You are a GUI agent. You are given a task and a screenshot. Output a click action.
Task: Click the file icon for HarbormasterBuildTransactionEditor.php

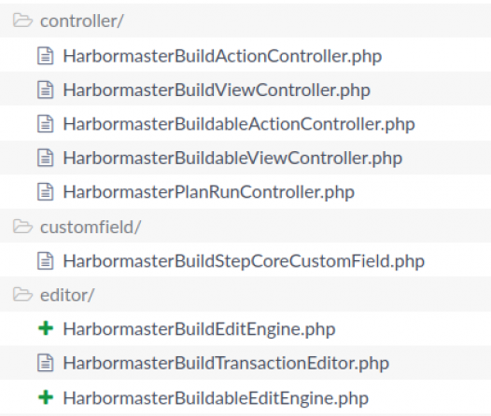click(x=46, y=363)
